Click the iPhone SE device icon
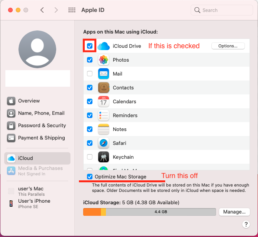This screenshot has height=237, width=258. tap(11, 203)
